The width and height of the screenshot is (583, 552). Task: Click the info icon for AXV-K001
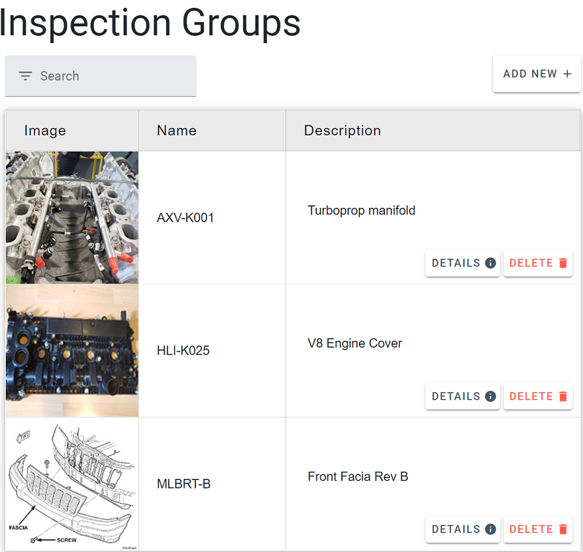coord(490,263)
